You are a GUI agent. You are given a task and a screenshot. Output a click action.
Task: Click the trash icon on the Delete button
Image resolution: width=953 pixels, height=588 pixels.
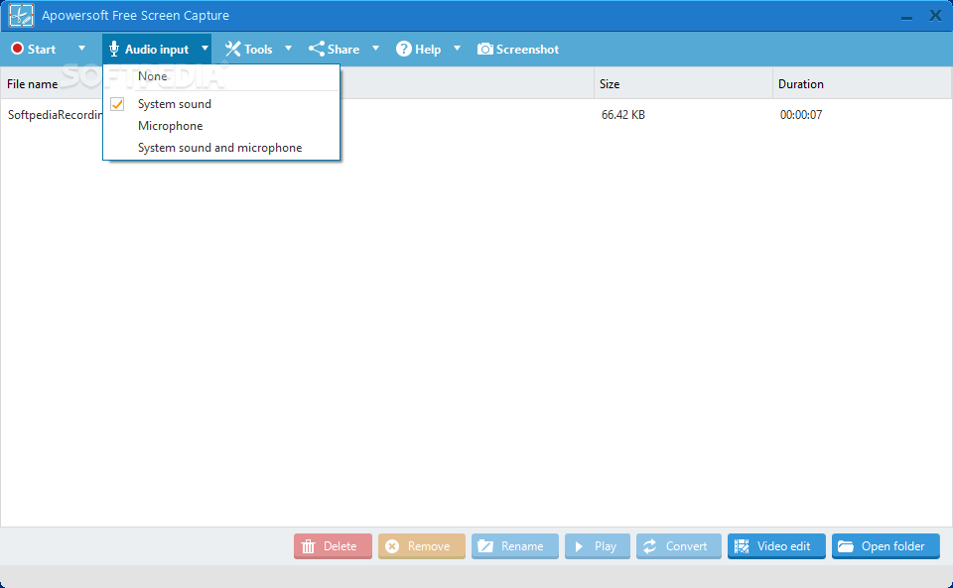click(308, 546)
